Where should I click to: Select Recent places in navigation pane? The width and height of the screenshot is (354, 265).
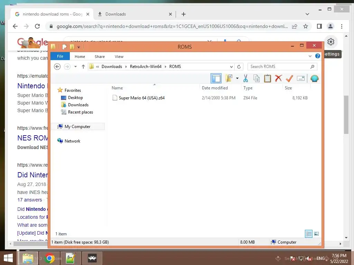coord(80,112)
